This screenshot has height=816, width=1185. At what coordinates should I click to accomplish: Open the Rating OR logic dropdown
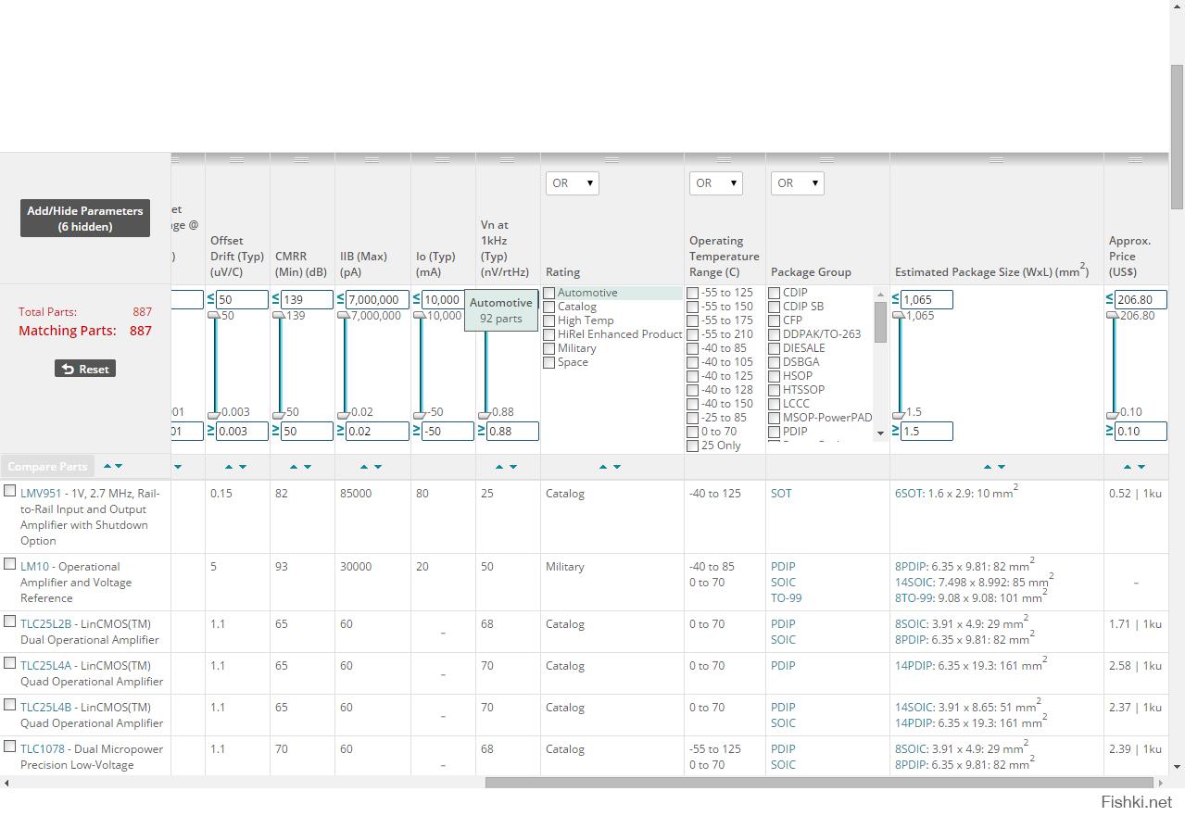click(x=572, y=183)
